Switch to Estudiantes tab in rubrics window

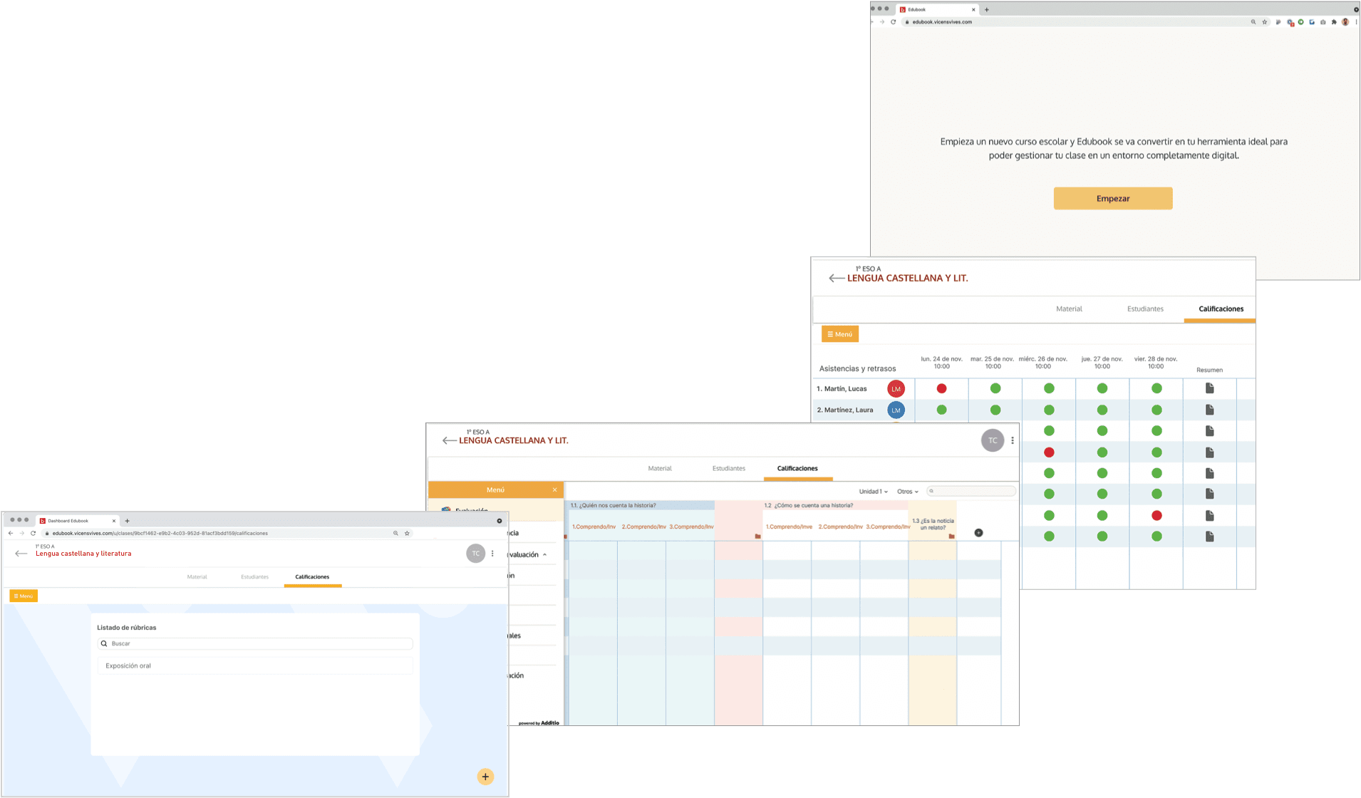pyautogui.click(x=254, y=577)
